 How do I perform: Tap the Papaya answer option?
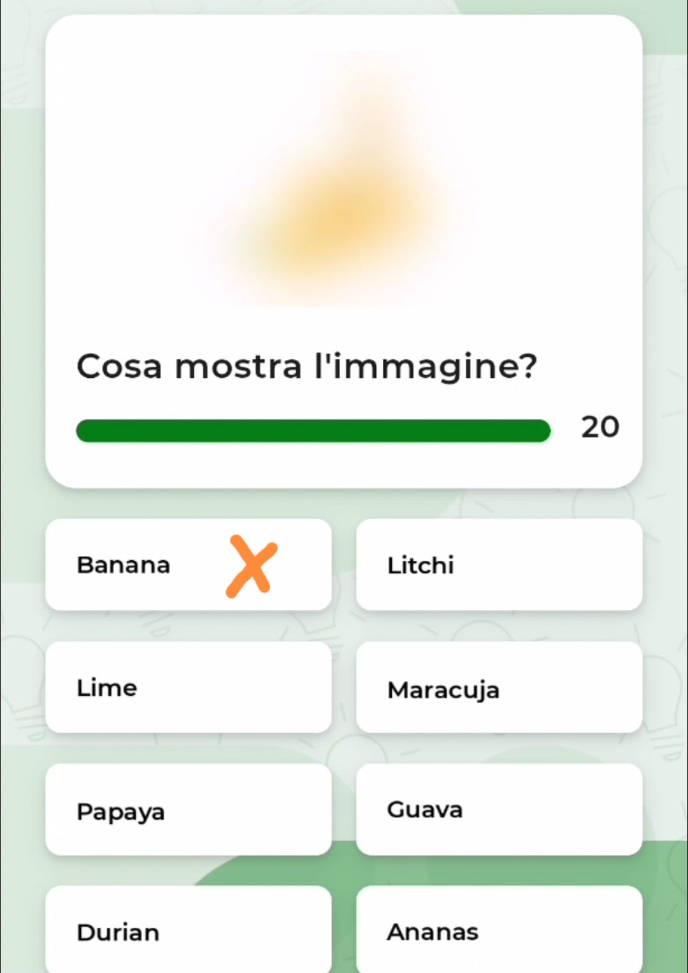189,809
